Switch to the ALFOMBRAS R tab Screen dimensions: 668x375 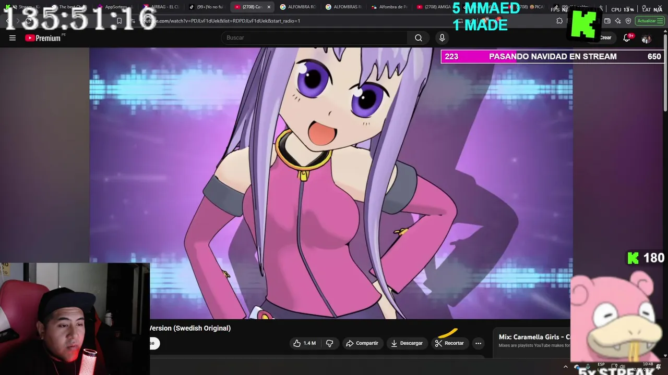(344, 7)
